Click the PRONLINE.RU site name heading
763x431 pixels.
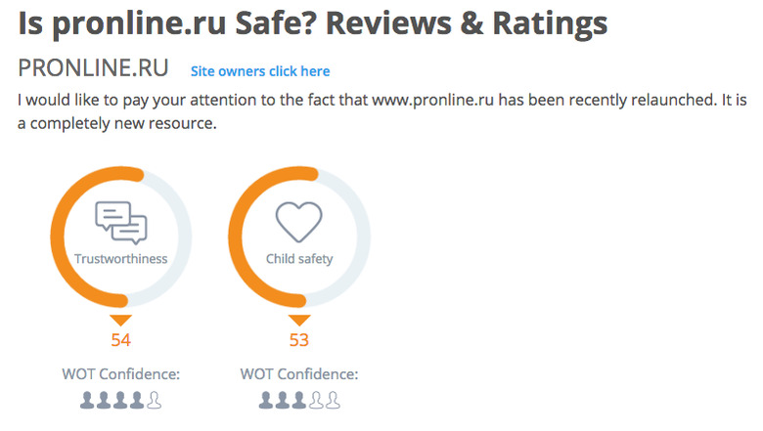(93, 68)
